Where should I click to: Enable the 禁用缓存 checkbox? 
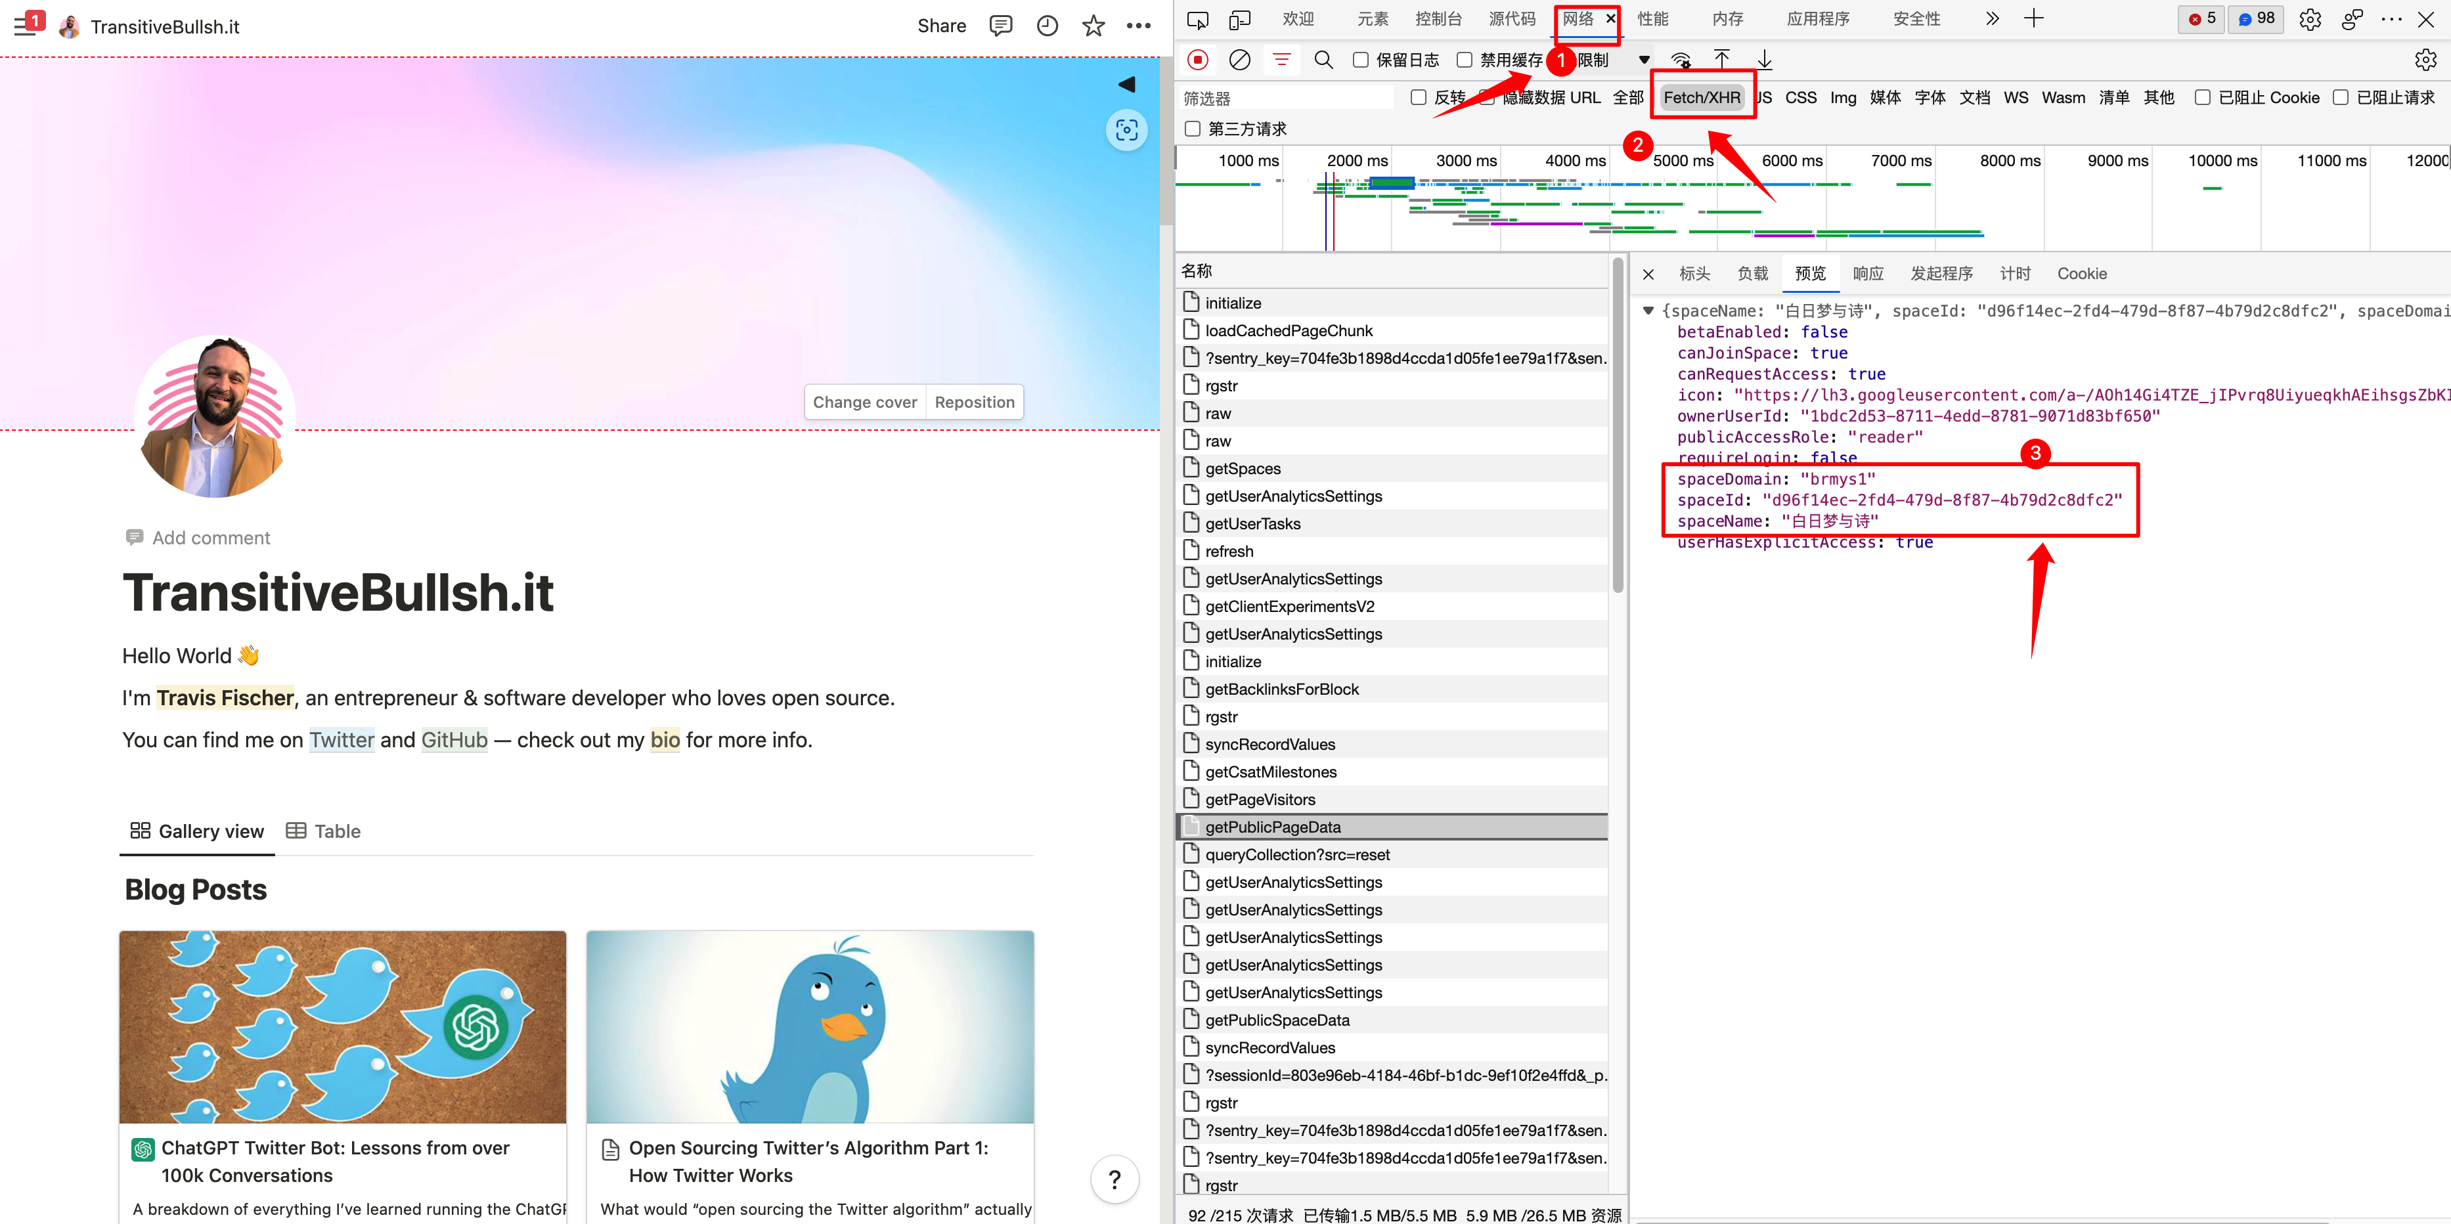point(1465,60)
